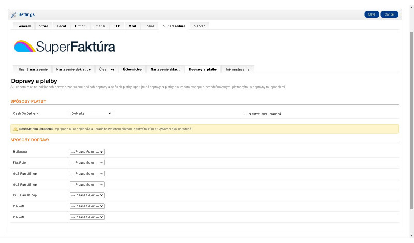Switch to Nastavenie dokladov sub-tab
The width and height of the screenshot is (414, 243).
tap(73, 69)
